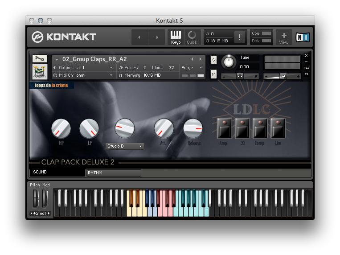Click the NI logo icon
The height and width of the screenshot is (255, 340).
303,37
